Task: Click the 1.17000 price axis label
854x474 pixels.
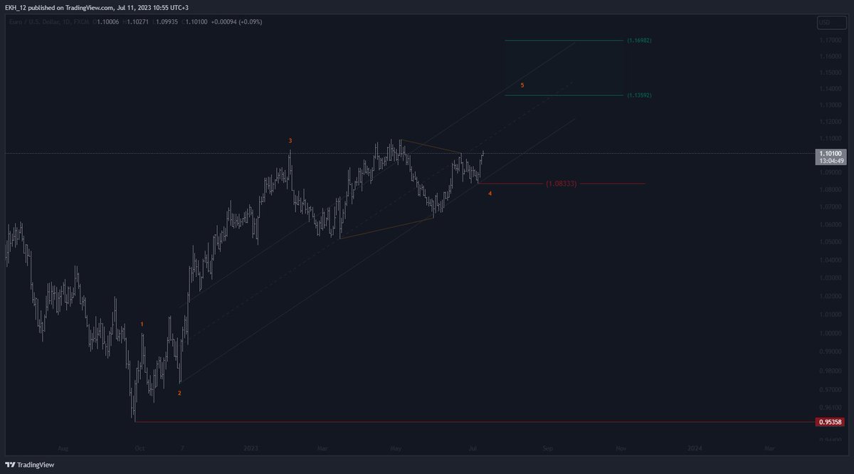Action: point(830,42)
